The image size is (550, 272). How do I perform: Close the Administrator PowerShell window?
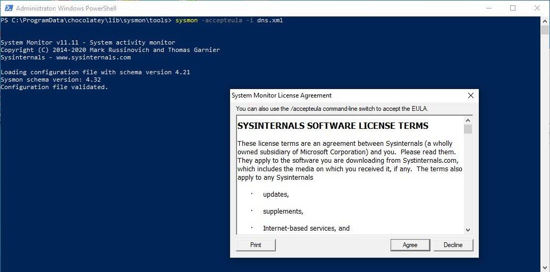(x=537, y=8)
